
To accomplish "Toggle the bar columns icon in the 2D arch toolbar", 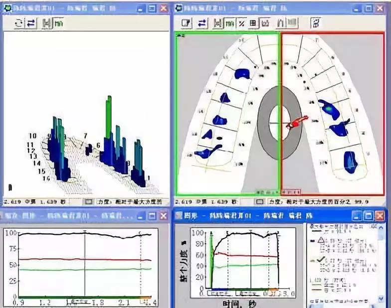I will coord(230,23).
